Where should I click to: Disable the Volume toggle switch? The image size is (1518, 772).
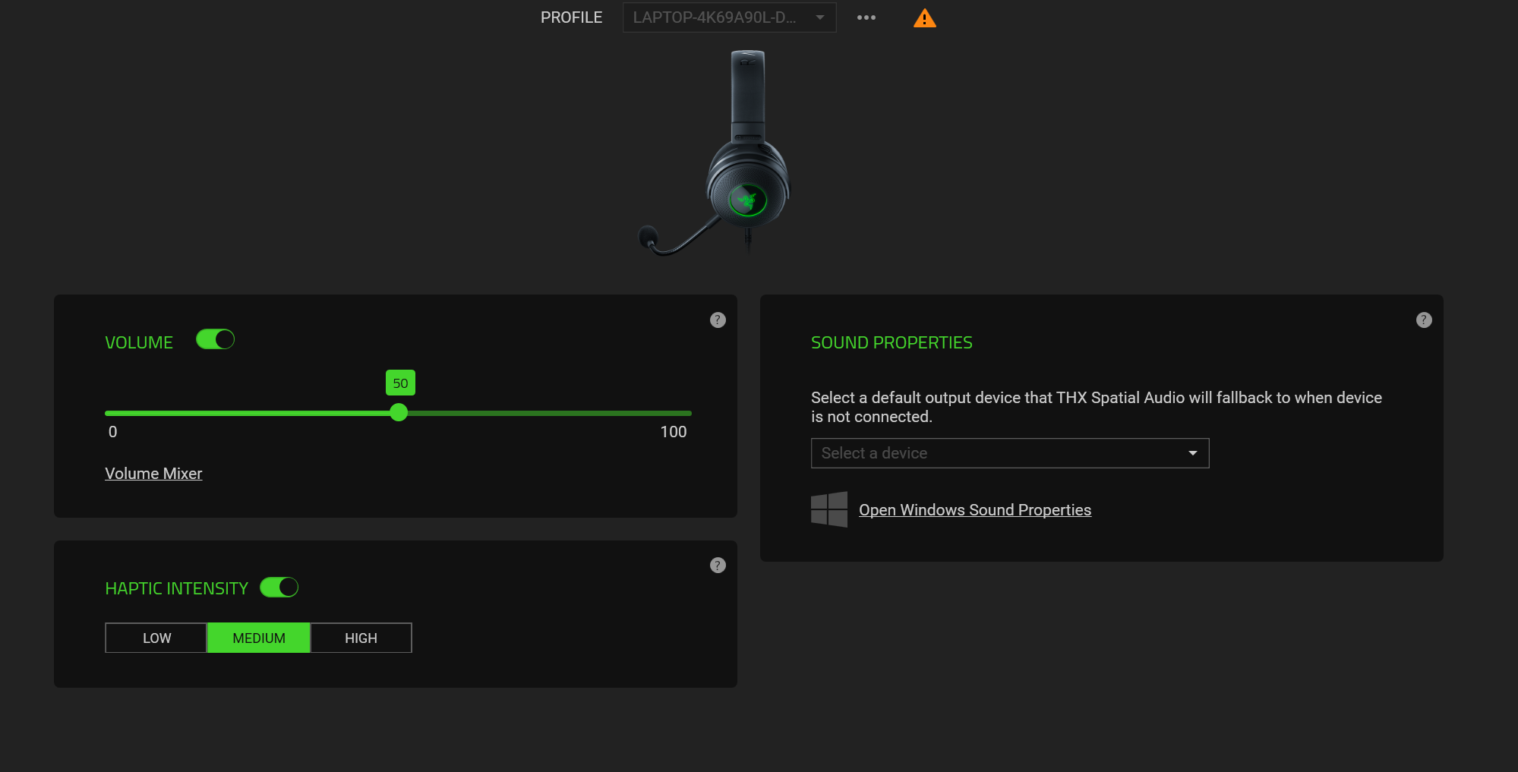[216, 339]
